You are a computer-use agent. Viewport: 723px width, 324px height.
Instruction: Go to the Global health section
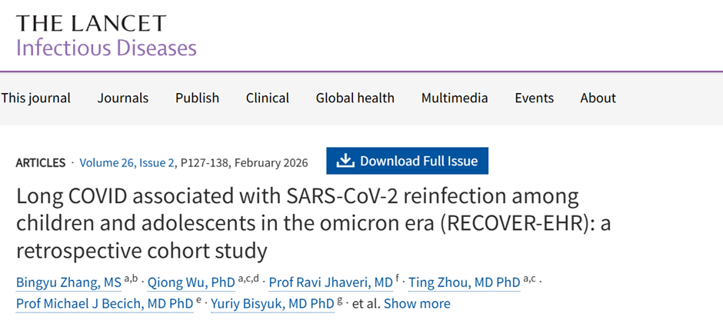coord(355,98)
